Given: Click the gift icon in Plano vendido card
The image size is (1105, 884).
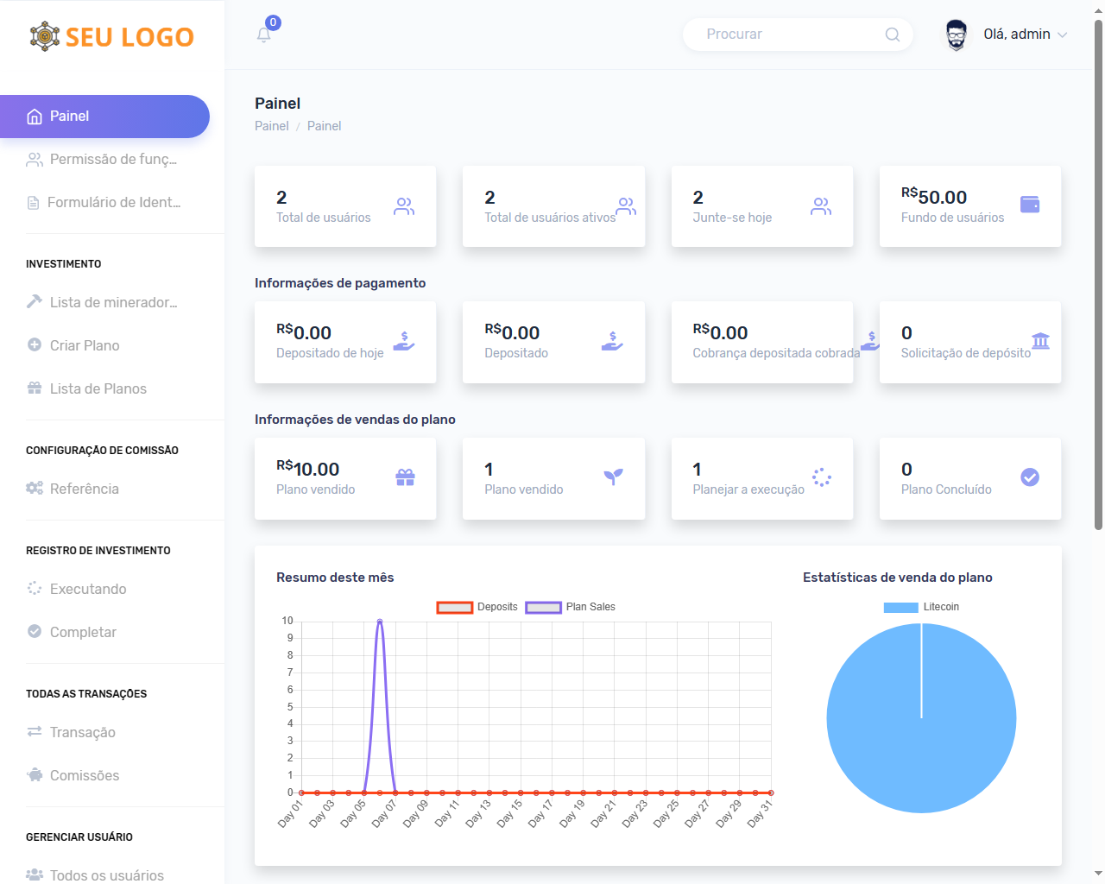Looking at the screenshot, I should 405,477.
